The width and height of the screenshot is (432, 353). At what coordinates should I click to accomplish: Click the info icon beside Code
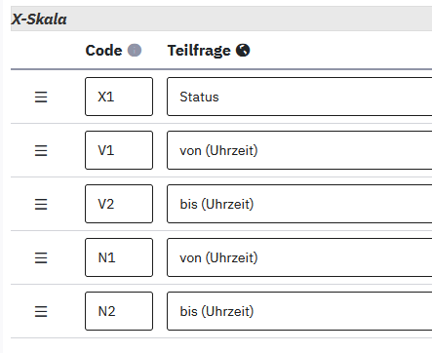[x=135, y=51]
